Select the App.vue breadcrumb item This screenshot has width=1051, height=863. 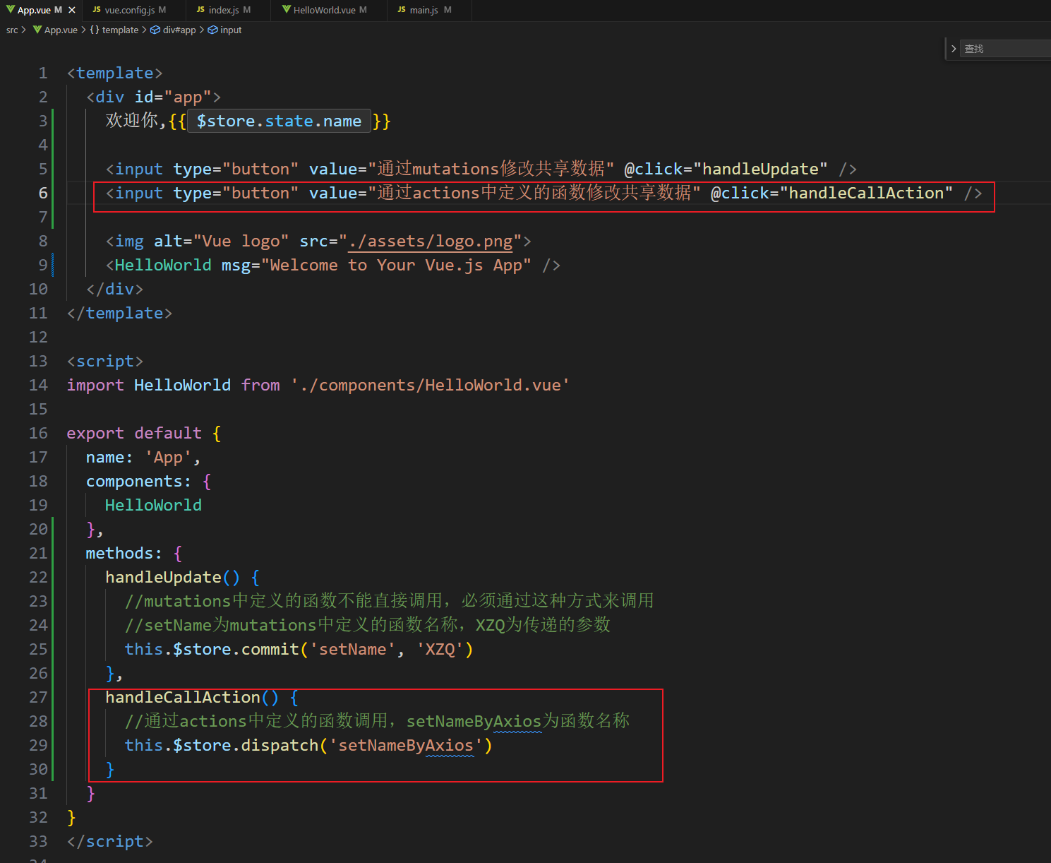[61, 30]
